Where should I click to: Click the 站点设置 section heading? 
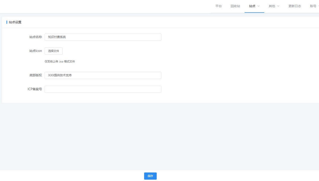click(x=15, y=22)
